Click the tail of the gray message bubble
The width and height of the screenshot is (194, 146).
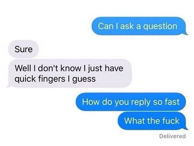tap(8, 86)
